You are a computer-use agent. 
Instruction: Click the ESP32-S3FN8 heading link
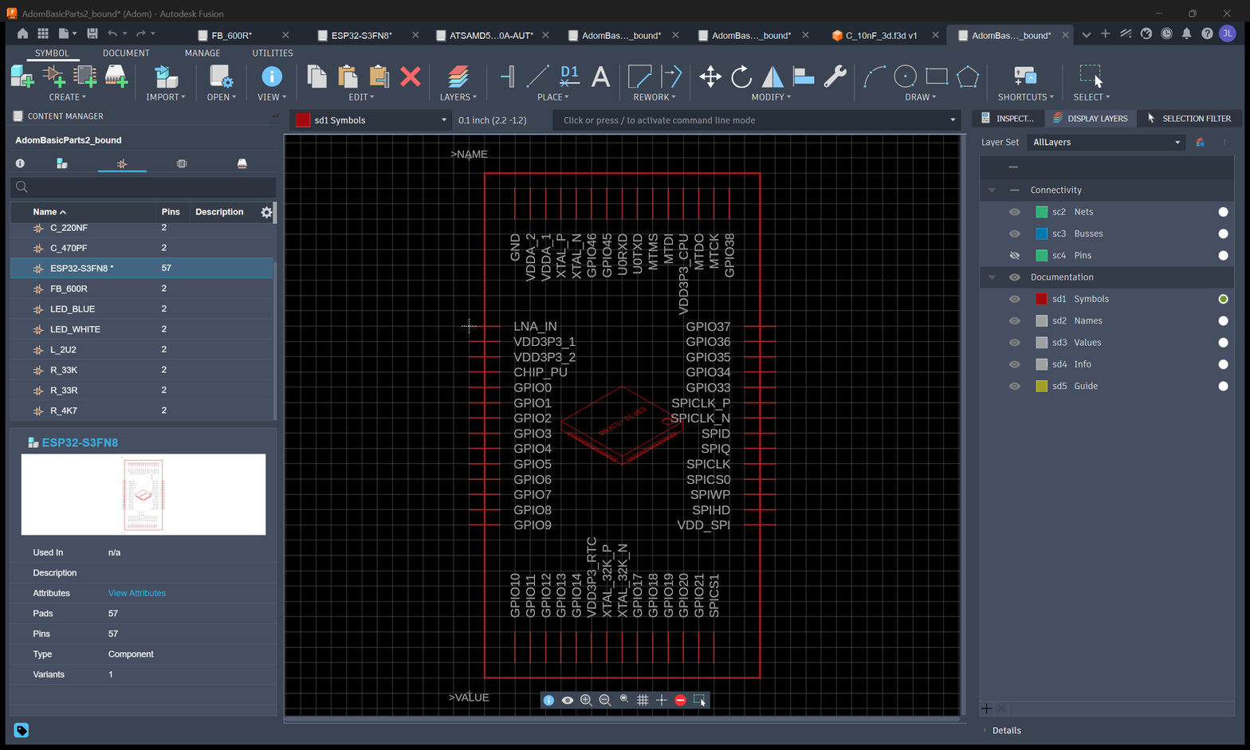point(80,442)
